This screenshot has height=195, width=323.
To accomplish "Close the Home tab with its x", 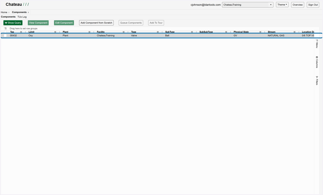I will point(9,12).
